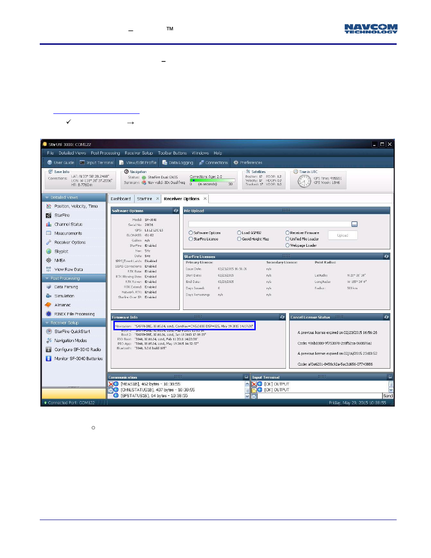Open the User Guide toolbar button

tap(61, 163)
